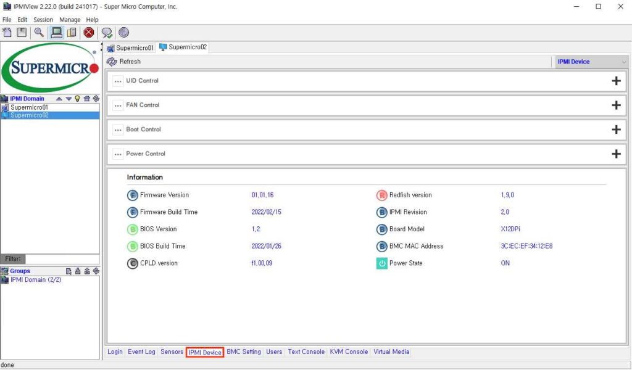Screen dimensions: 632x370
Task: Click the light bulb icon in IPMI Domain header
Action: (77, 99)
